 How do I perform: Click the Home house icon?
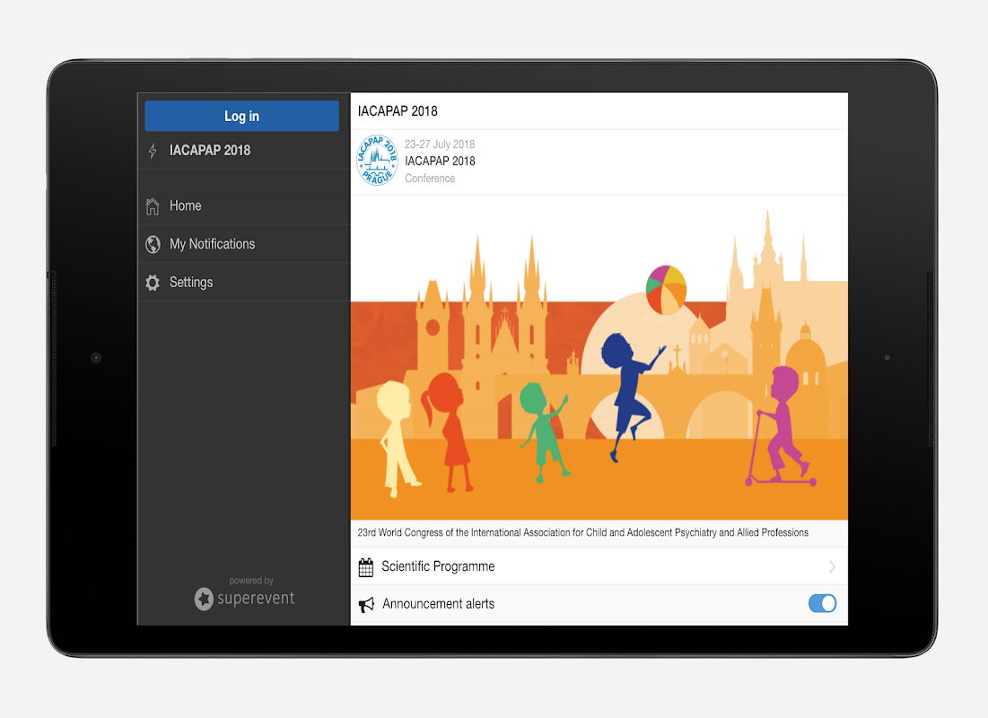(153, 206)
